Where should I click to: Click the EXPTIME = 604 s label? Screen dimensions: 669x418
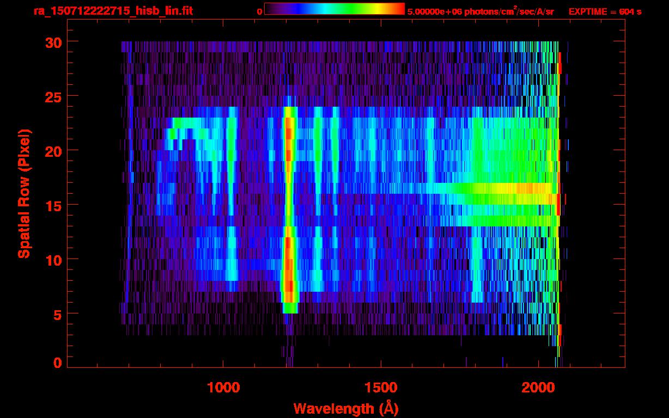pos(605,11)
